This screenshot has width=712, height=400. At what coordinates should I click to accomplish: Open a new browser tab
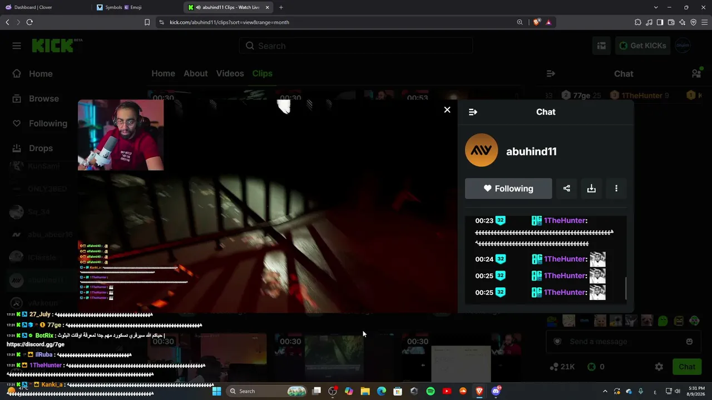point(281,7)
